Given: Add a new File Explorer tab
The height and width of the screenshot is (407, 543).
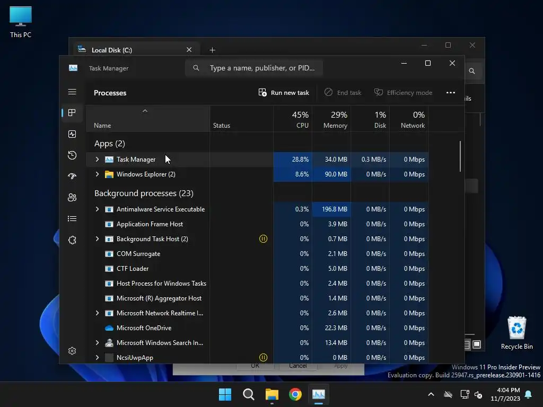Looking at the screenshot, I should (x=212, y=50).
